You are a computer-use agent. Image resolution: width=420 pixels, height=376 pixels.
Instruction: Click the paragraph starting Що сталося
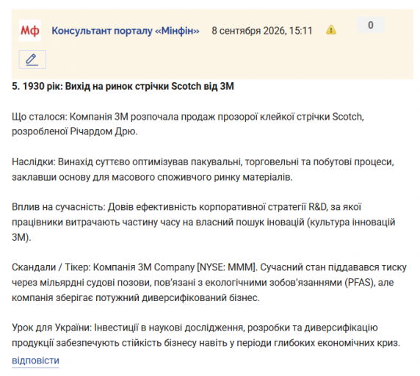click(188, 124)
